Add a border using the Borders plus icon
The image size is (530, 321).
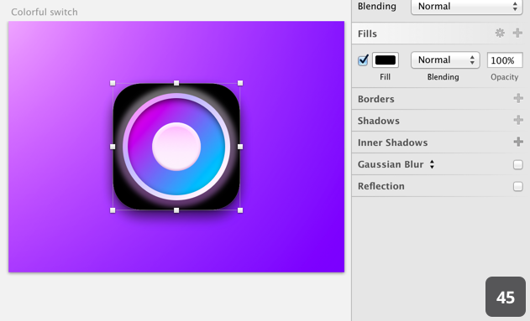518,98
